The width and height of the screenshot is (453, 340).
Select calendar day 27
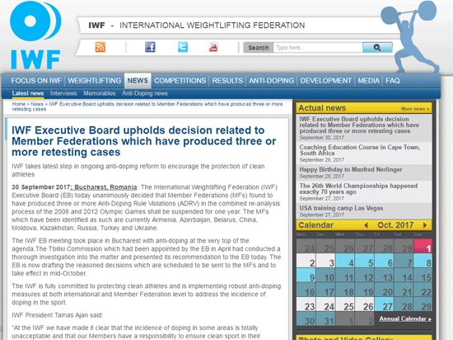coord(384,305)
